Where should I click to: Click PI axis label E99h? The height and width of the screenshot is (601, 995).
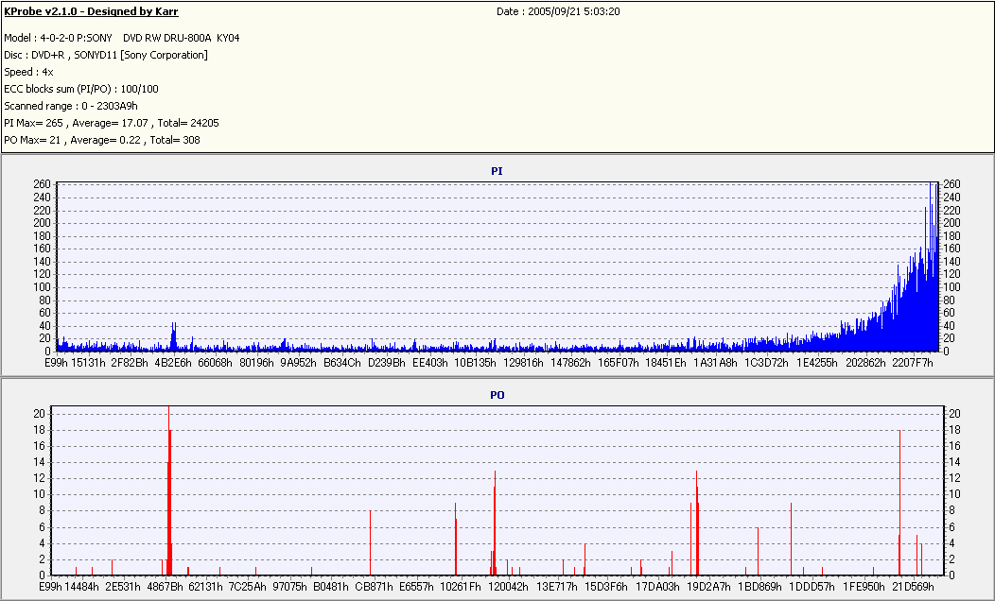56,363
